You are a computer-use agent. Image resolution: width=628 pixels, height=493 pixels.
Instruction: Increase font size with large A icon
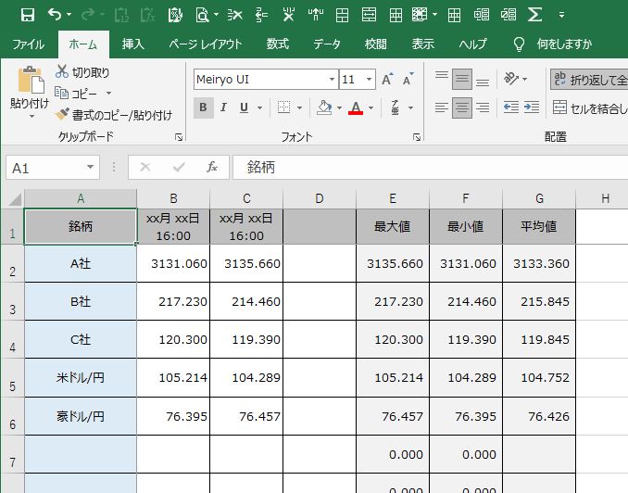(387, 80)
